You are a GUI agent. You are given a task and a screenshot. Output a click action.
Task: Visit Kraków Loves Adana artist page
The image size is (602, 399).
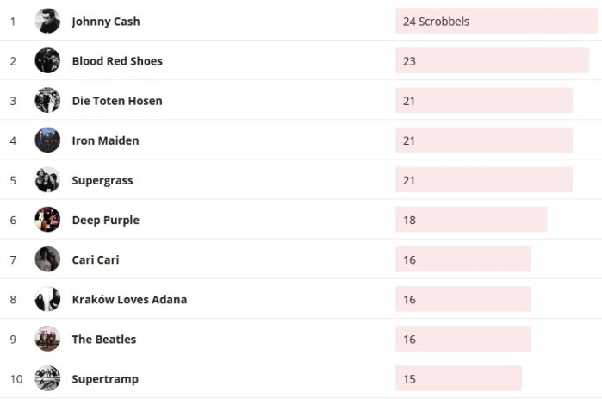[x=129, y=300]
